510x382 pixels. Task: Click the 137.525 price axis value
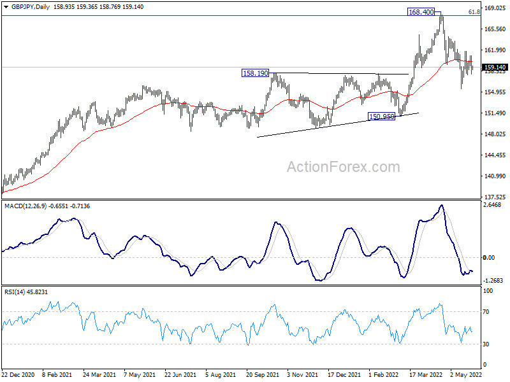(495, 197)
